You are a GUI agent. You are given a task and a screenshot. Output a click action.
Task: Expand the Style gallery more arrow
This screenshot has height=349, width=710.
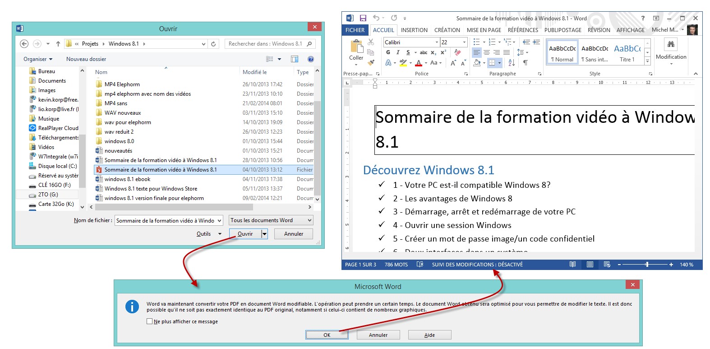[647, 61]
